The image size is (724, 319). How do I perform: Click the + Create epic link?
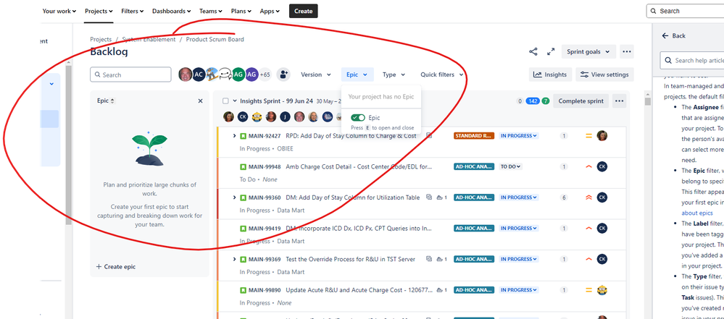[x=116, y=266]
